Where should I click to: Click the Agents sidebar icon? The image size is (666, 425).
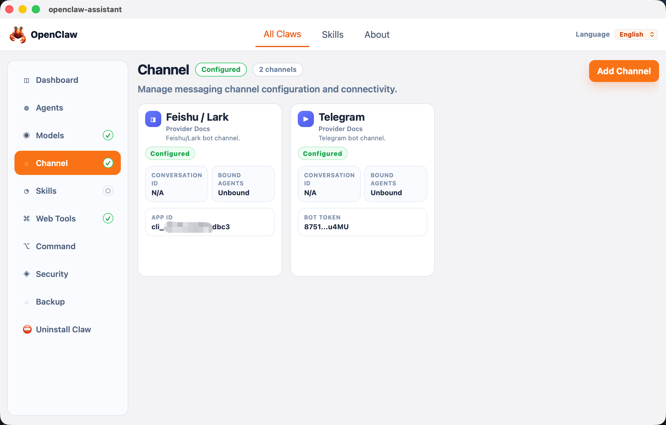click(27, 108)
